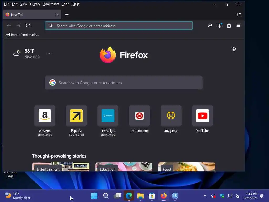Click the Windows Security tray icon
Screen dimensions: 269x202
(x=222, y=196)
